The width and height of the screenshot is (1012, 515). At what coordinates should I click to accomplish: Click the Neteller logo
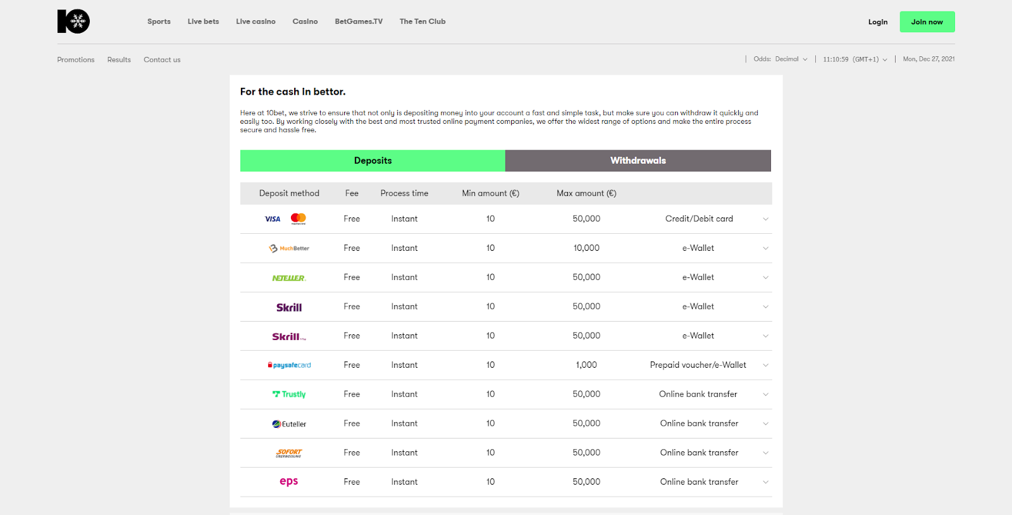tap(289, 278)
